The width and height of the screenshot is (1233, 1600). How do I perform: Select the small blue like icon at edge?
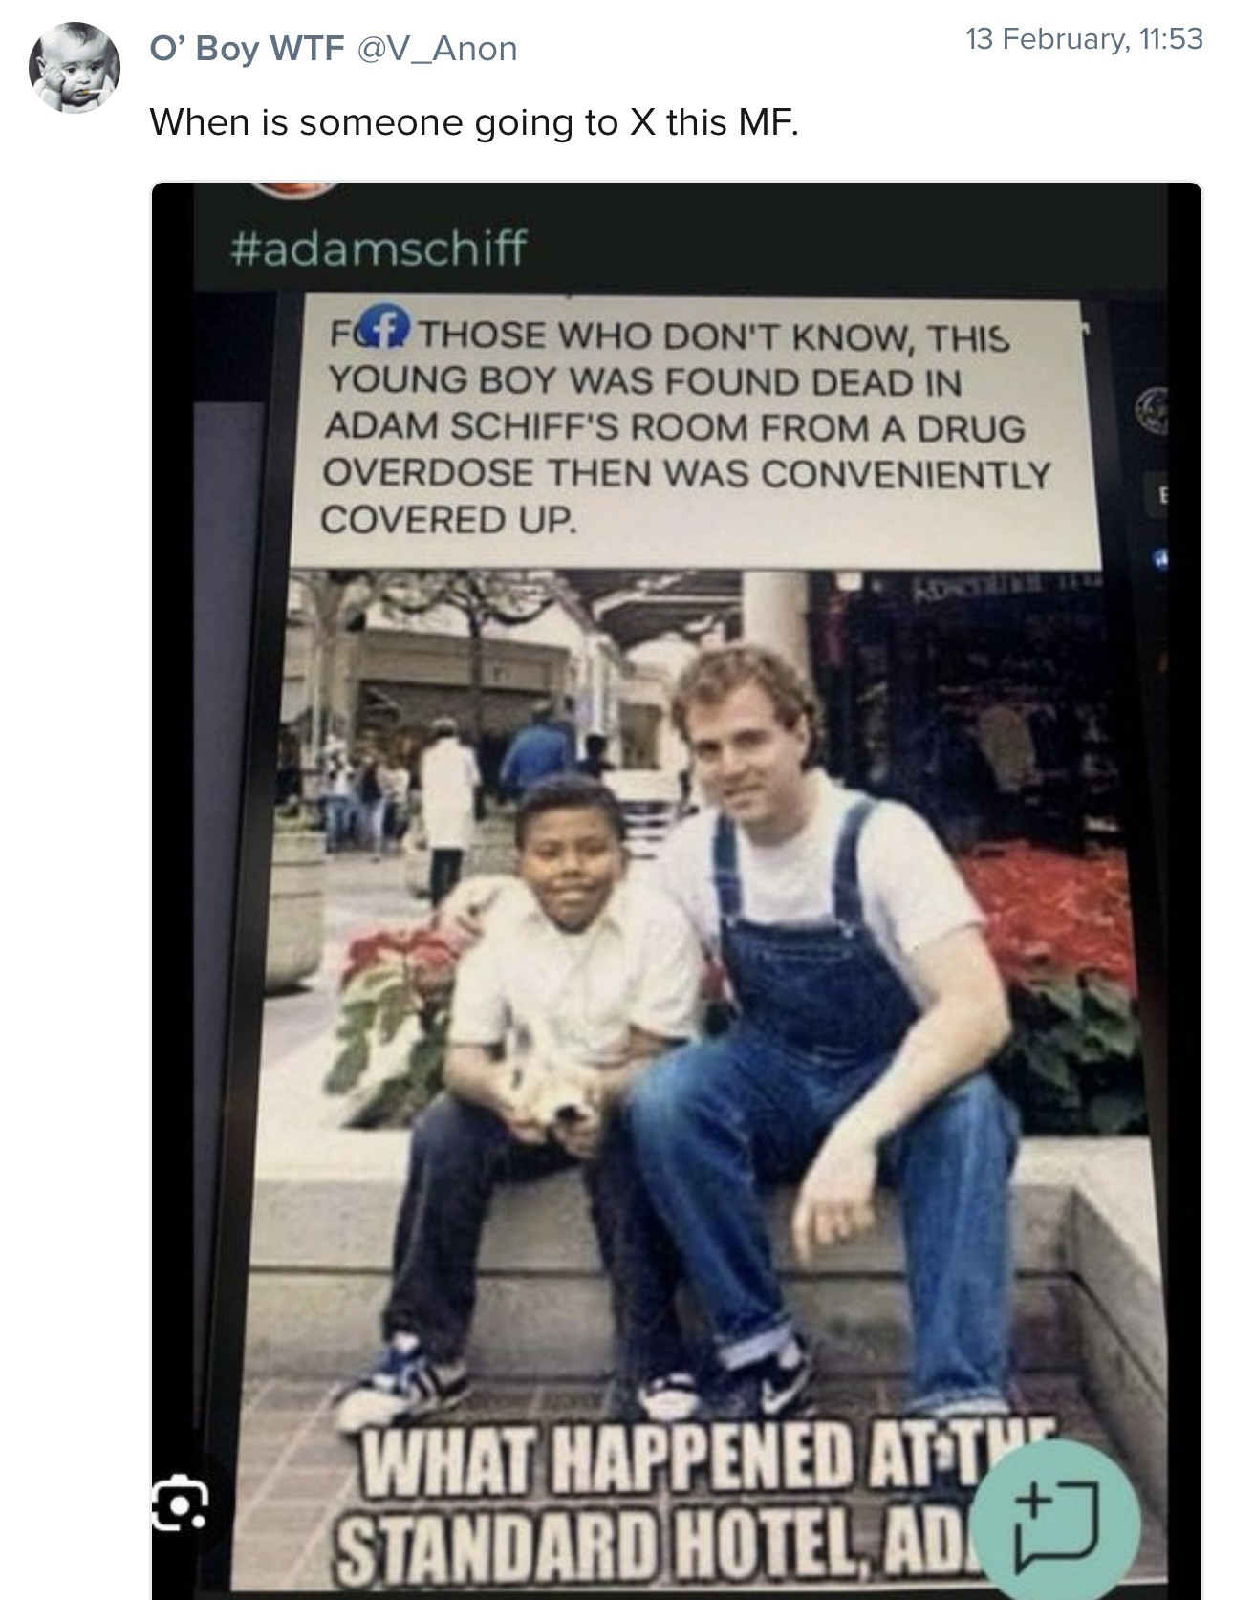[x=1160, y=557]
